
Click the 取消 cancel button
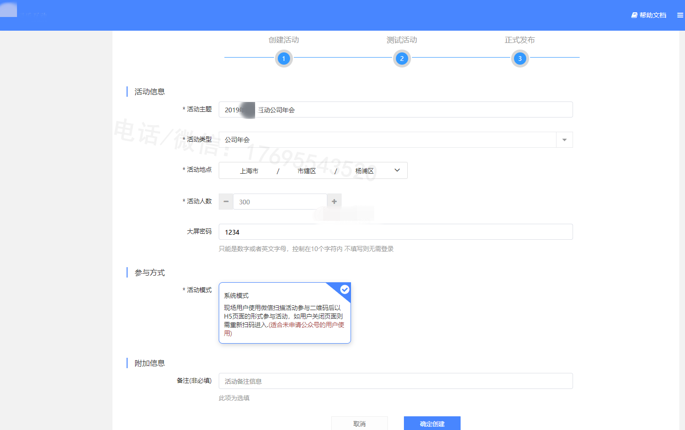pyautogui.click(x=359, y=423)
